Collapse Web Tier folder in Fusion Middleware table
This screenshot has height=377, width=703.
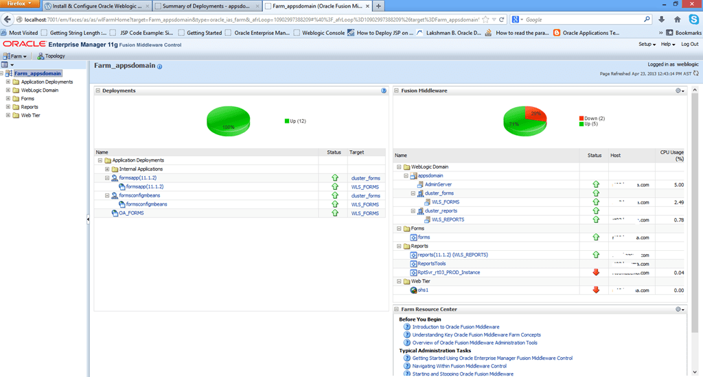[399, 281]
